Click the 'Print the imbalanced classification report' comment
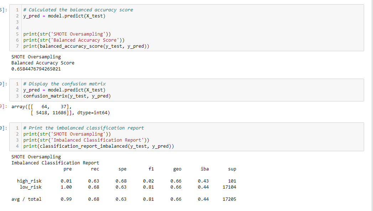Image resolution: width=373 pixels, height=211 pixels. (x=83, y=128)
